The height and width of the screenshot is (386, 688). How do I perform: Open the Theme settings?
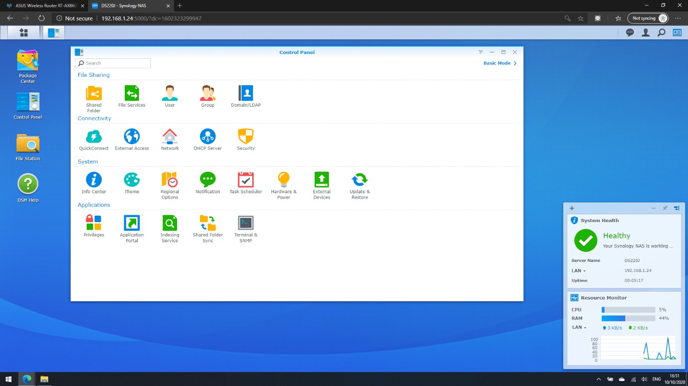pos(132,183)
